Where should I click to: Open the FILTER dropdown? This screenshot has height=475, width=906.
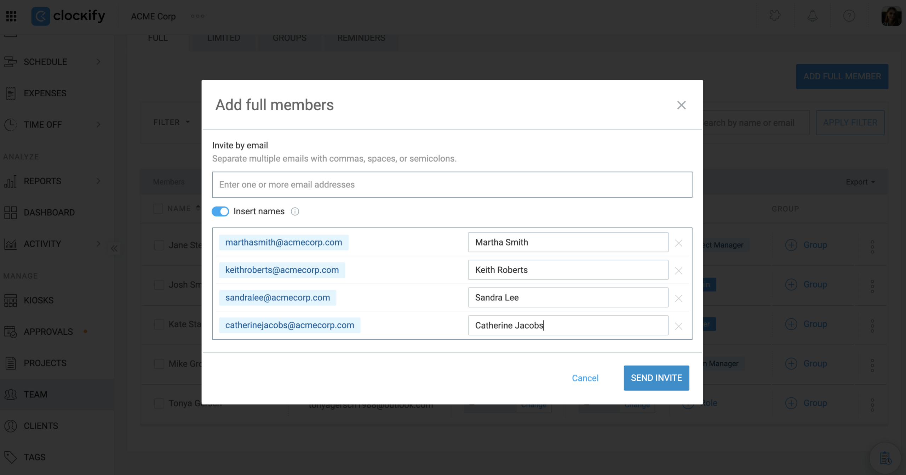tap(172, 122)
